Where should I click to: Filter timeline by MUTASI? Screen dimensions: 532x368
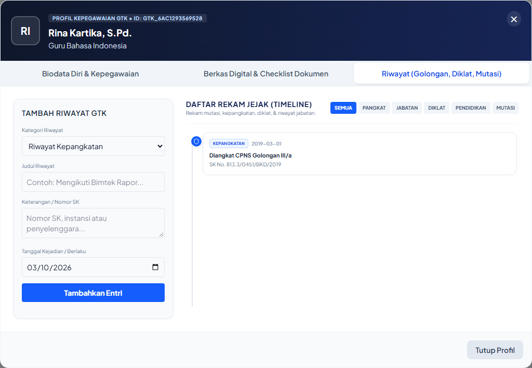point(506,108)
